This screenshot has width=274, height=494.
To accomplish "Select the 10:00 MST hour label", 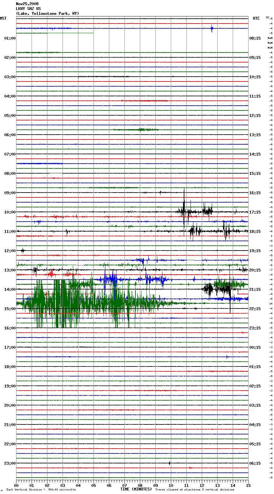I will (10, 212).
